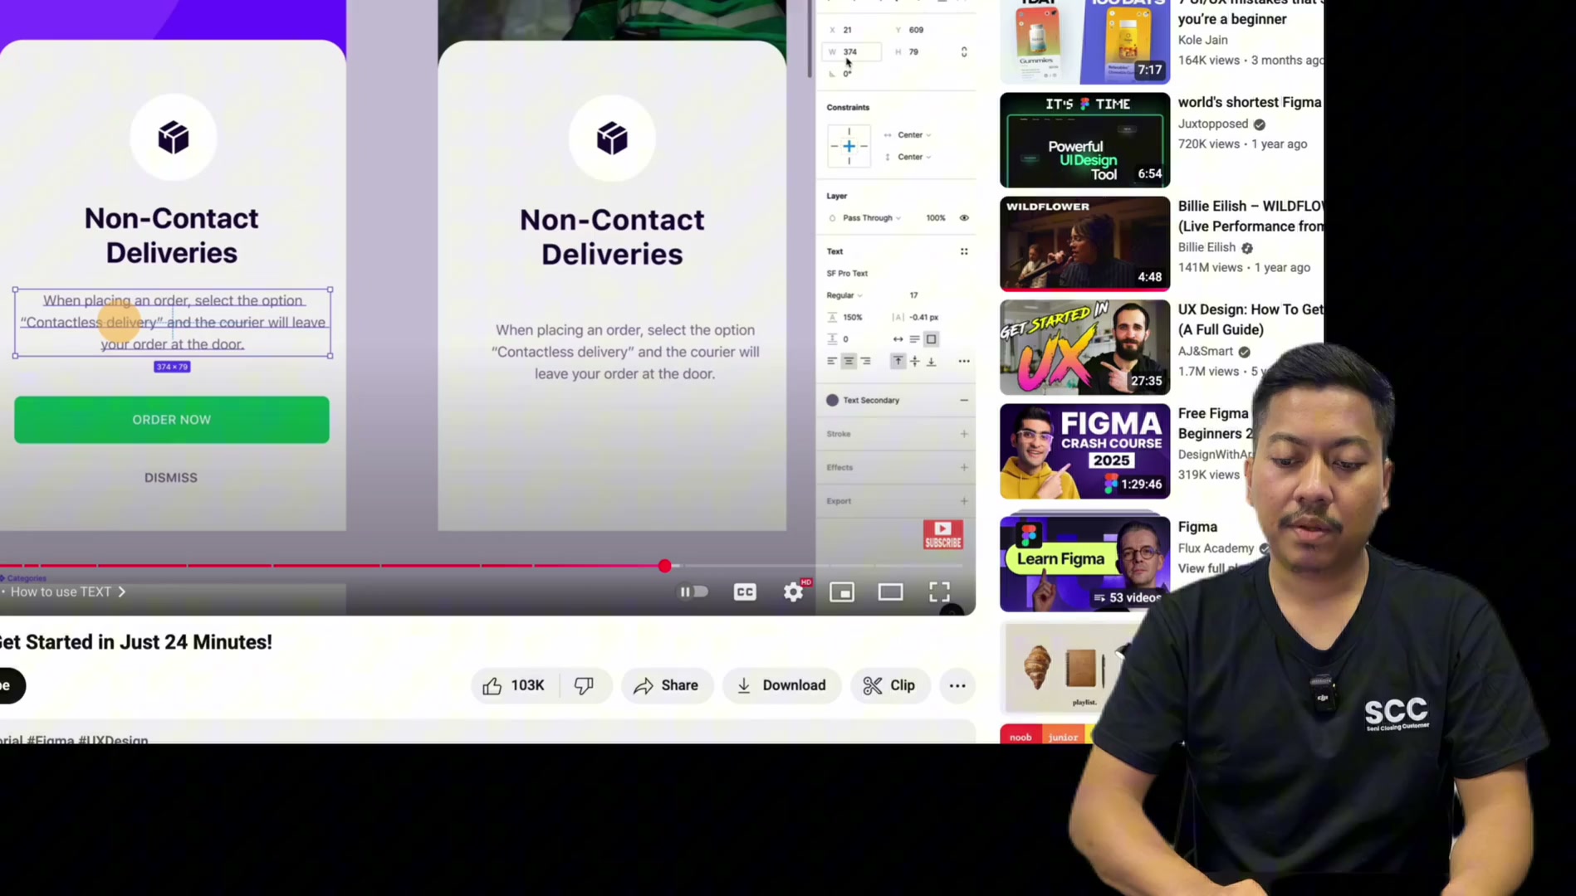Click constrain proportions link icon
Screen dimensions: 1576x896
point(964,52)
